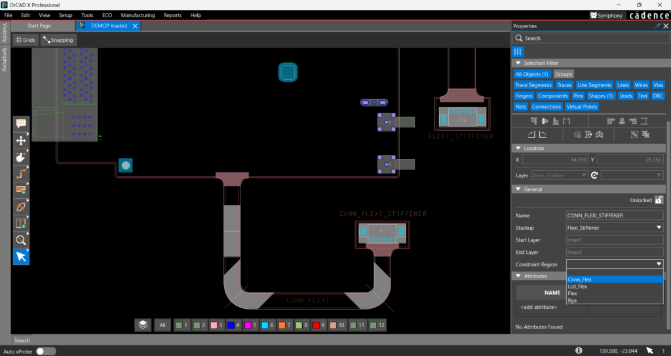
Task: Pin the Properties panel
Action: click(x=658, y=26)
